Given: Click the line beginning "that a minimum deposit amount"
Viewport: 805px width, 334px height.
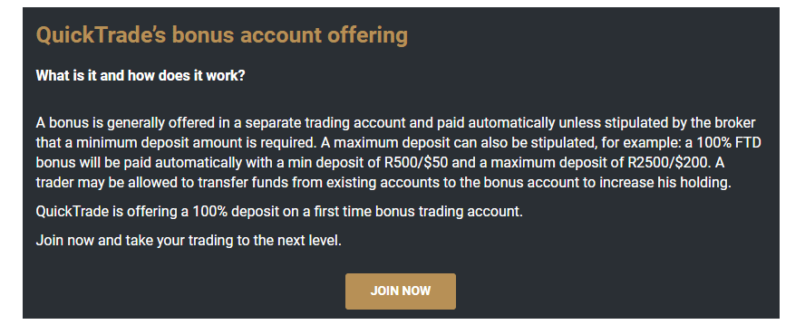Looking at the screenshot, I should pyautogui.click(x=398, y=143).
